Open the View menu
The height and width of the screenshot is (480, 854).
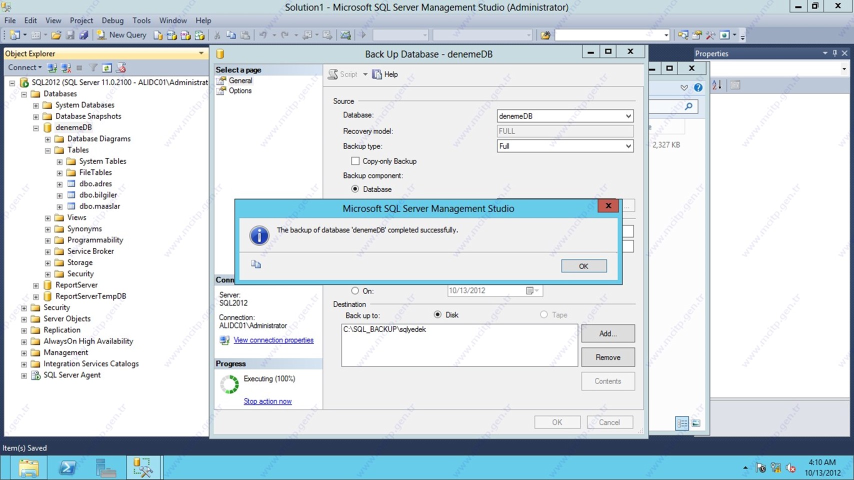pyautogui.click(x=53, y=20)
